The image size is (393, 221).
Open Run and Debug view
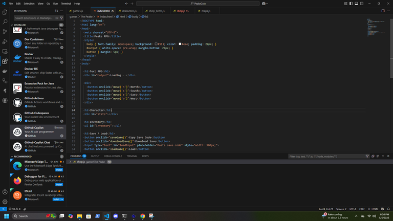5,41
